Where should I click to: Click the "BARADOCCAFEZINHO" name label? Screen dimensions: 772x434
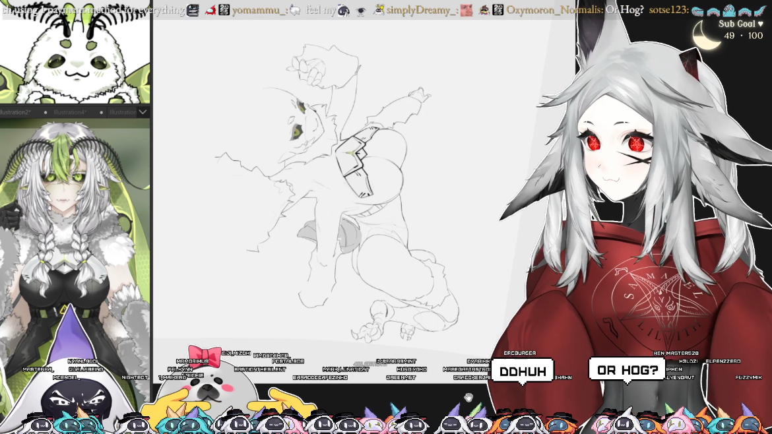pyautogui.click(x=320, y=377)
